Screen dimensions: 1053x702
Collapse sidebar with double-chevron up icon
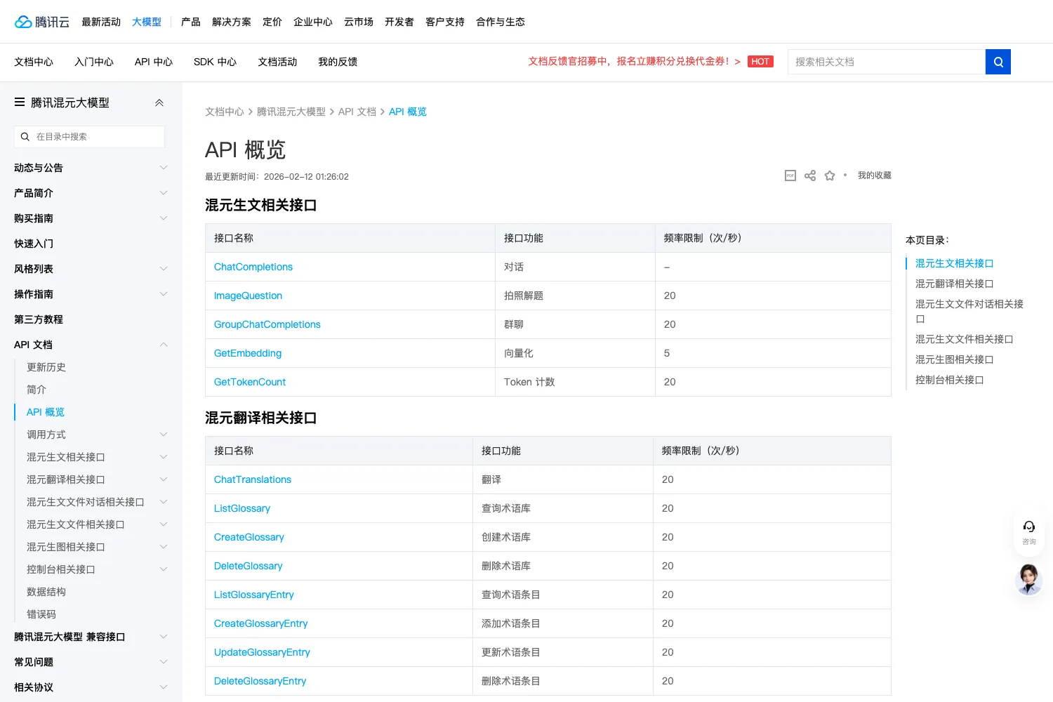[159, 102]
